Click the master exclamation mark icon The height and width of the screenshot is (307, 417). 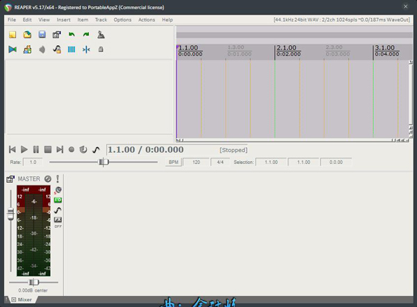point(58,179)
